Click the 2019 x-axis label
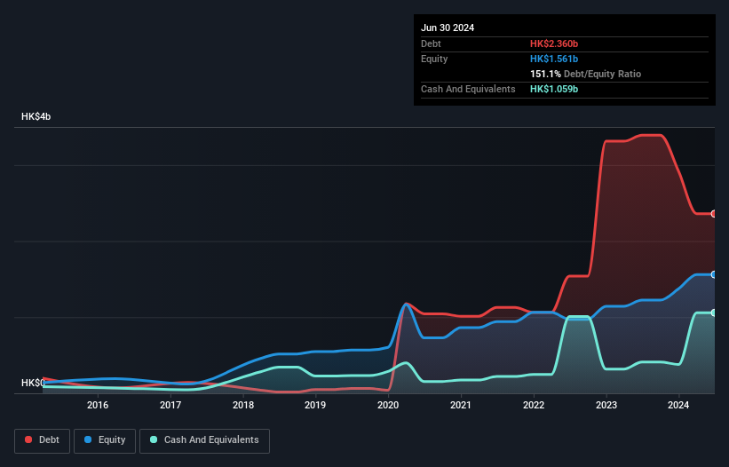 315,405
